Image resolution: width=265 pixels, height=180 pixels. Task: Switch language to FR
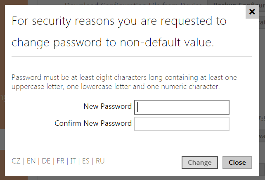tap(60, 161)
